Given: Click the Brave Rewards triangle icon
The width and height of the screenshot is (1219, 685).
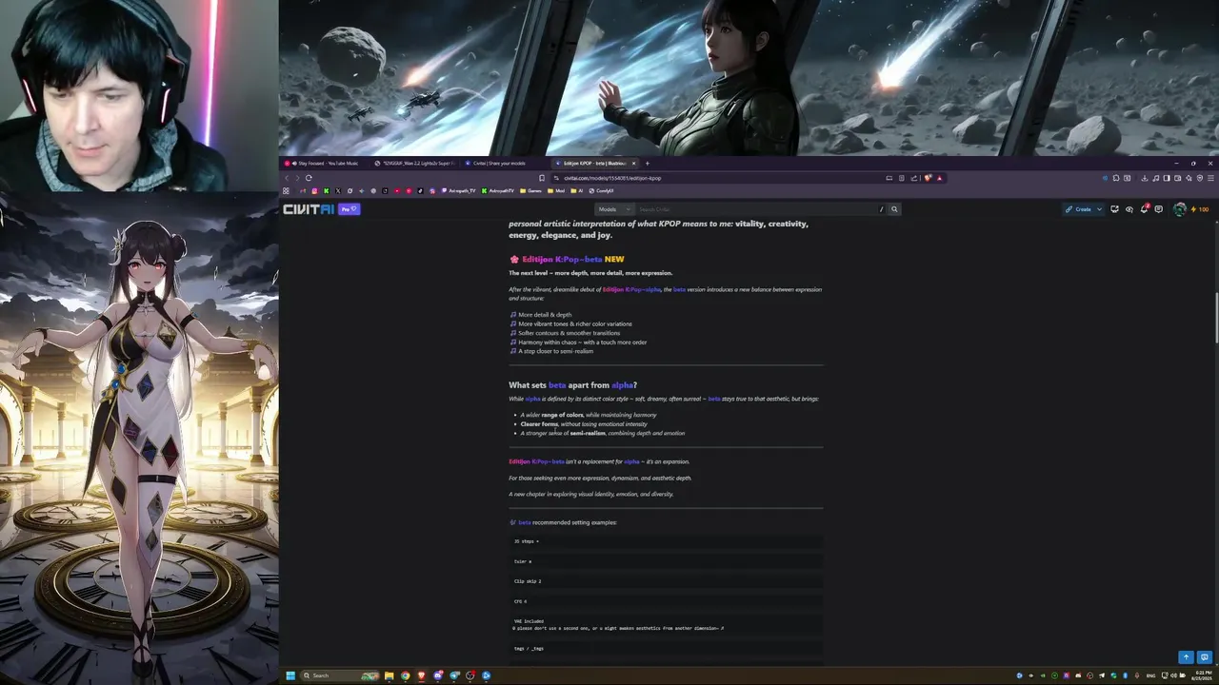Looking at the screenshot, I should click(939, 178).
